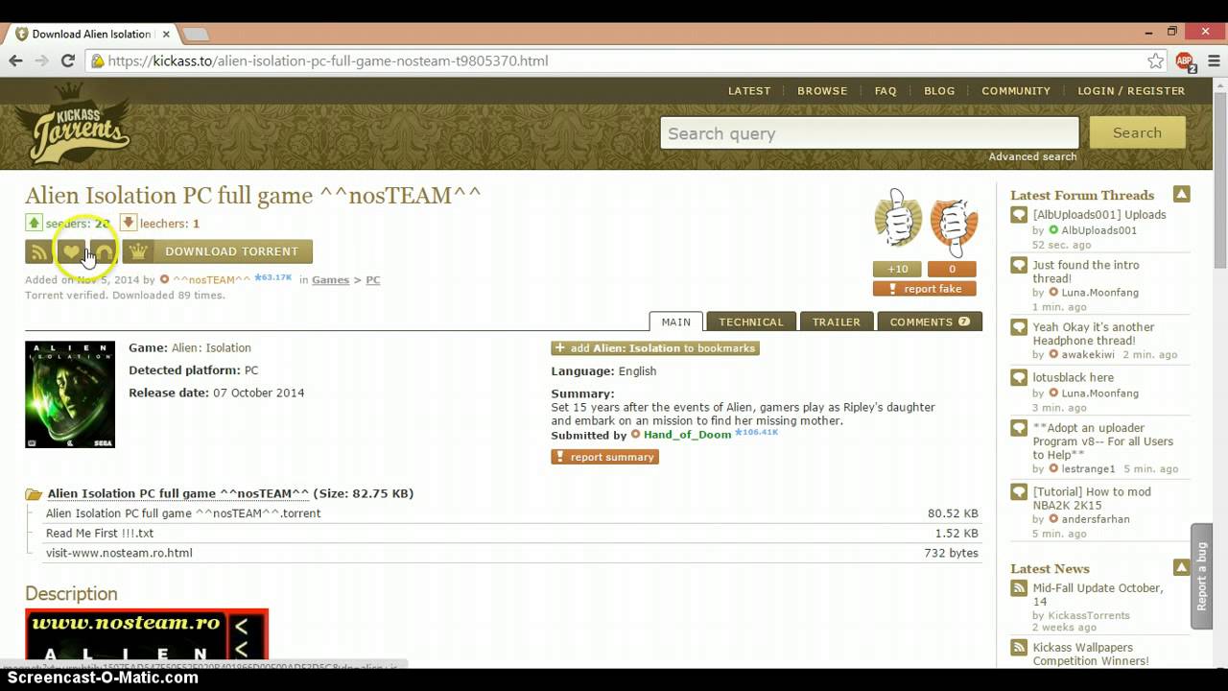Open the Adblock Plus extension icon
This screenshot has height=691, width=1228.
coord(1185,60)
